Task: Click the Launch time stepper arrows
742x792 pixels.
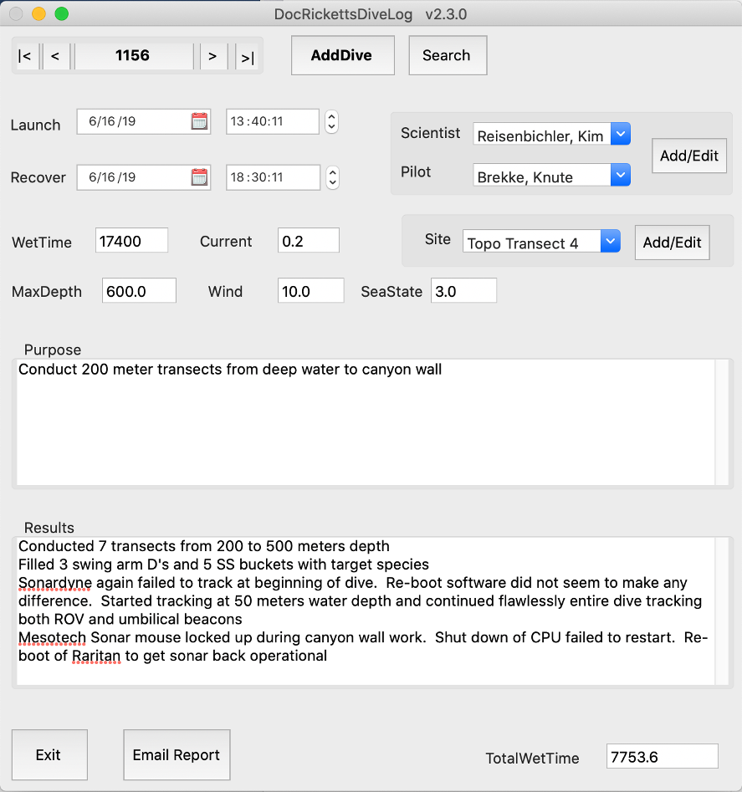Action: pyautogui.click(x=332, y=122)
